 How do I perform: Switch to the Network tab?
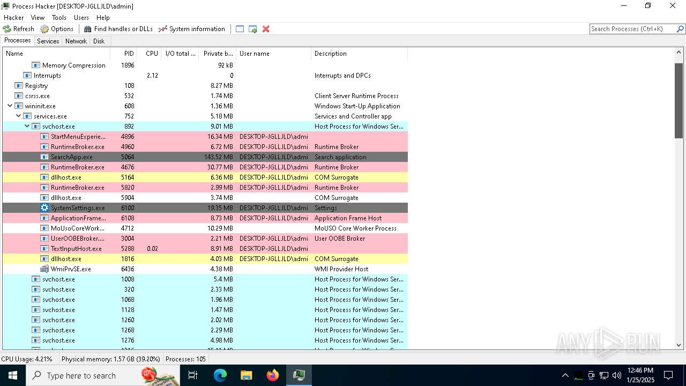click(x=76, y=41)
